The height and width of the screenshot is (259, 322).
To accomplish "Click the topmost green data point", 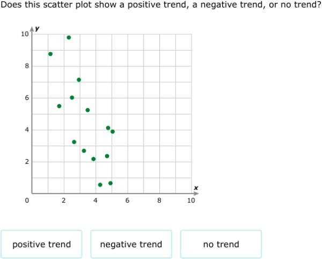I will tap(69, 38).
